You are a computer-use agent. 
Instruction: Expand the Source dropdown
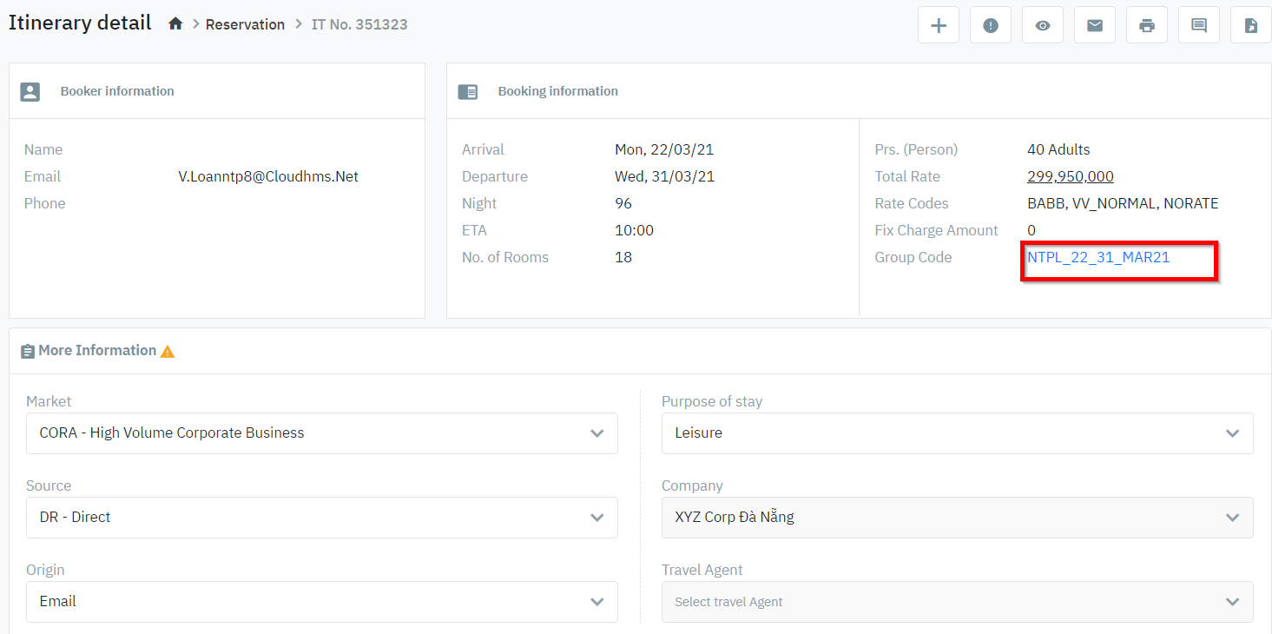point(321,517)
